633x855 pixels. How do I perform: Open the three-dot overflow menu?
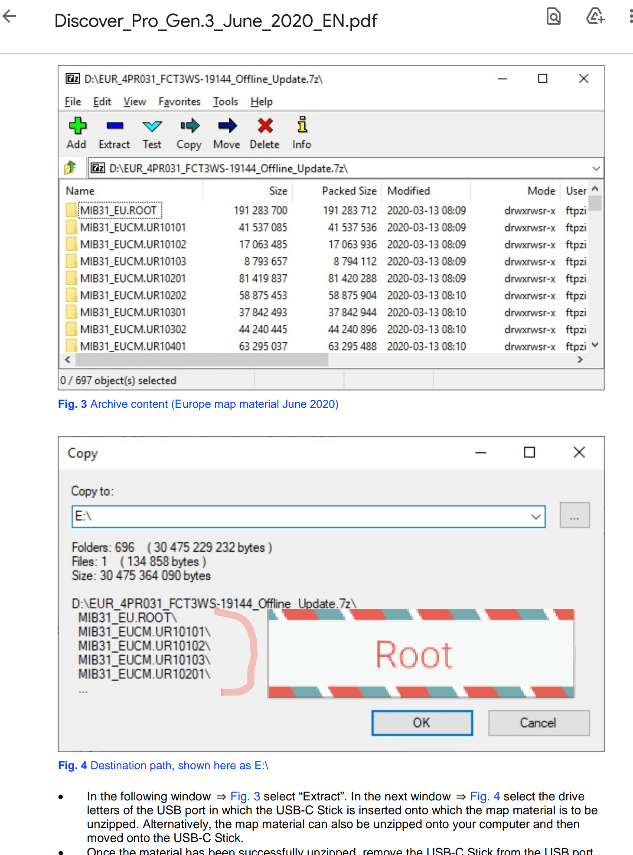point(630,16)
